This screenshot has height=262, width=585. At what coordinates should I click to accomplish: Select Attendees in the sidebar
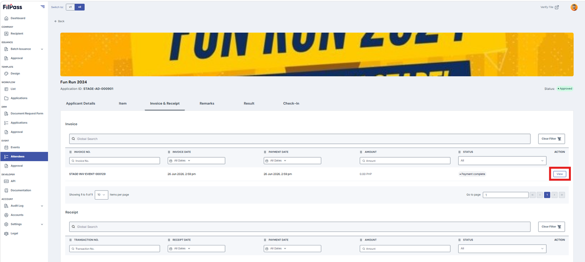tap(24, 156)
